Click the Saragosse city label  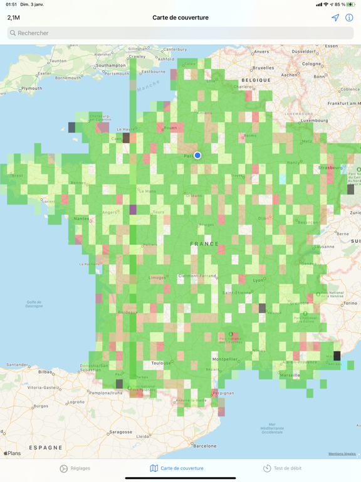click(121, 432)
